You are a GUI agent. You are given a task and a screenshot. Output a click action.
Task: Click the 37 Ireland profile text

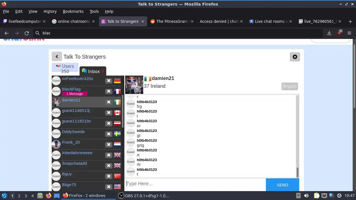pos(155,86)
